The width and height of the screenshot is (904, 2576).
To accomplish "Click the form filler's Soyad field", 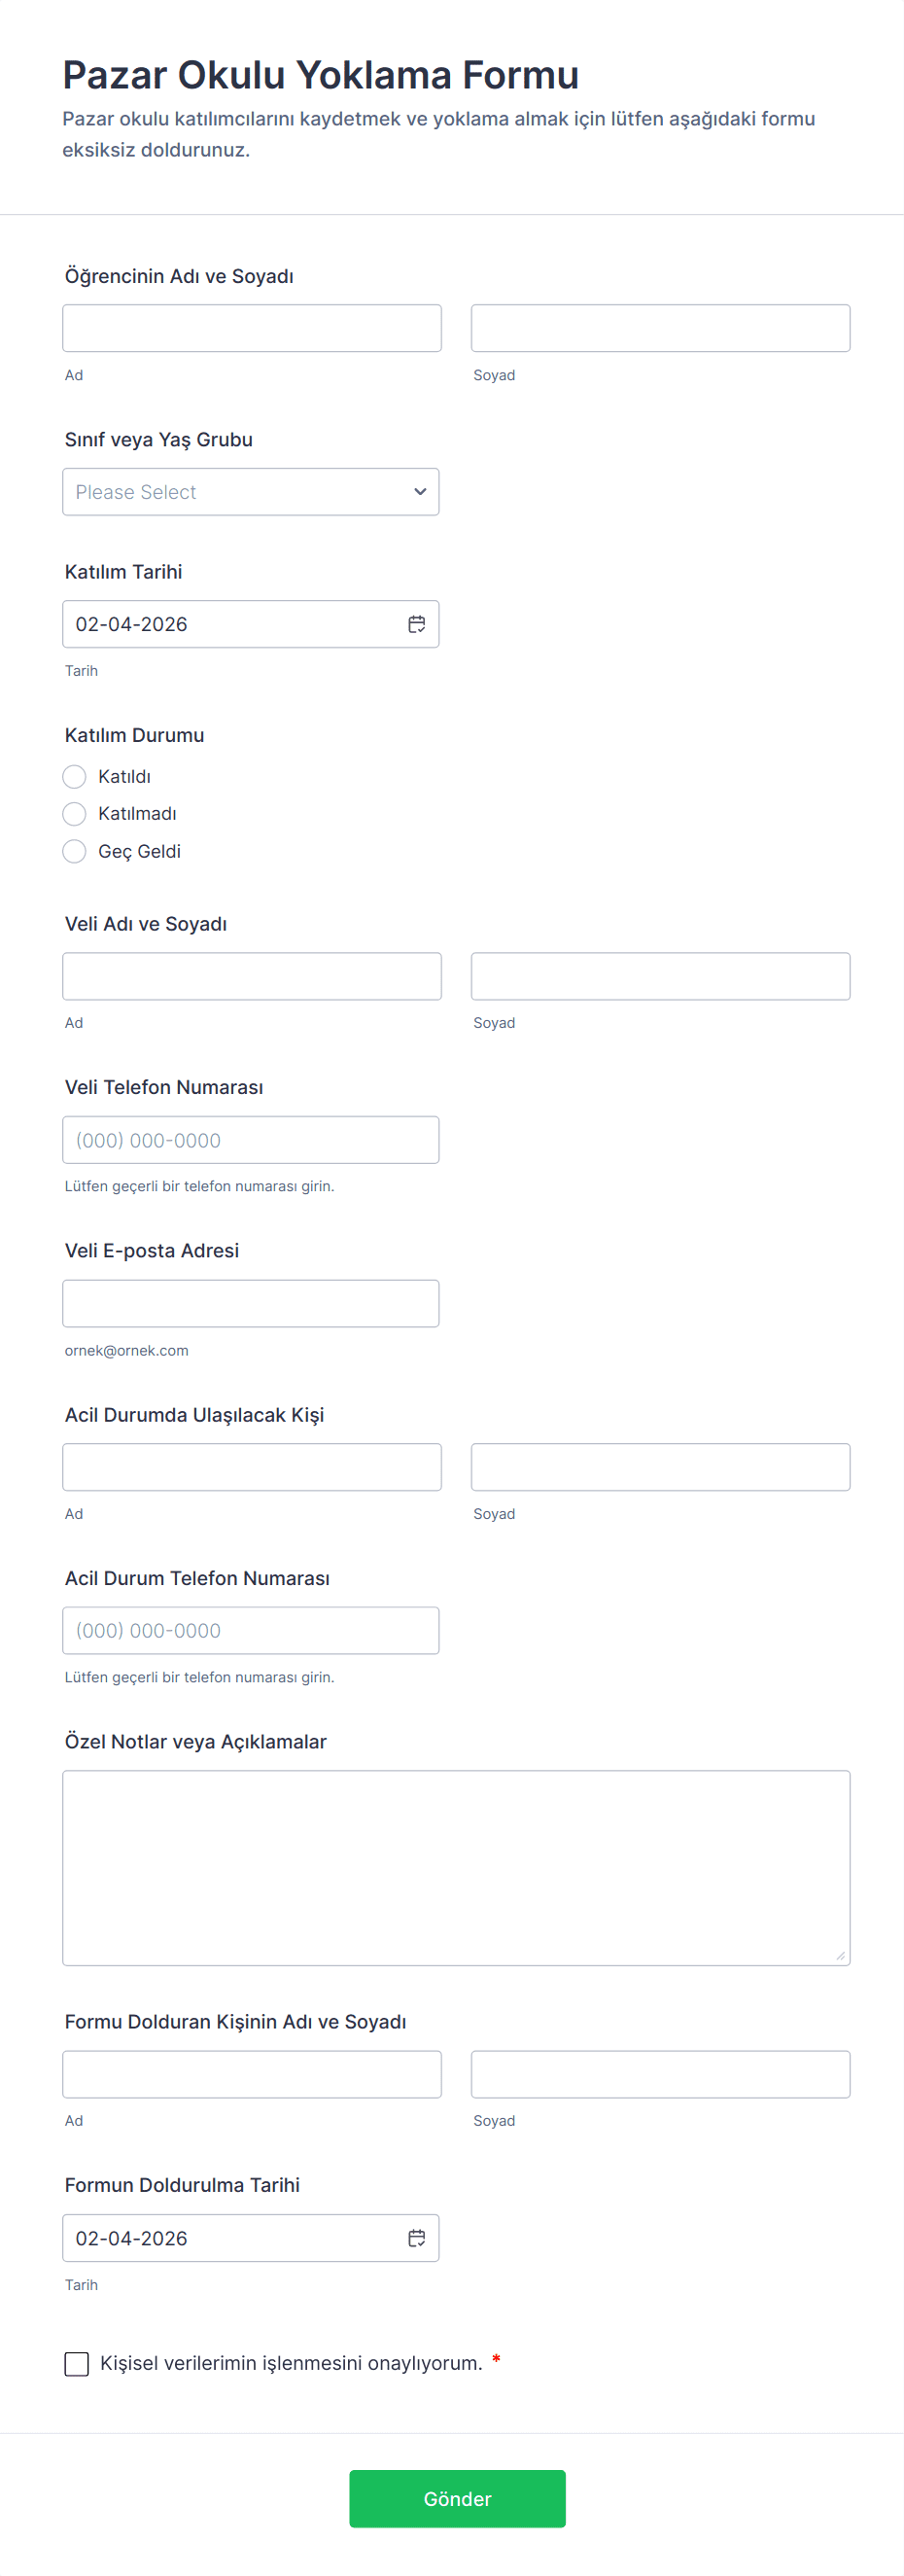I will point(660,2075).
